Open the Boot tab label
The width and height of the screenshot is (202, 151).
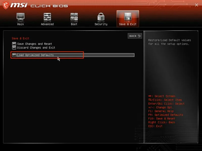click(x=74, y=24)
